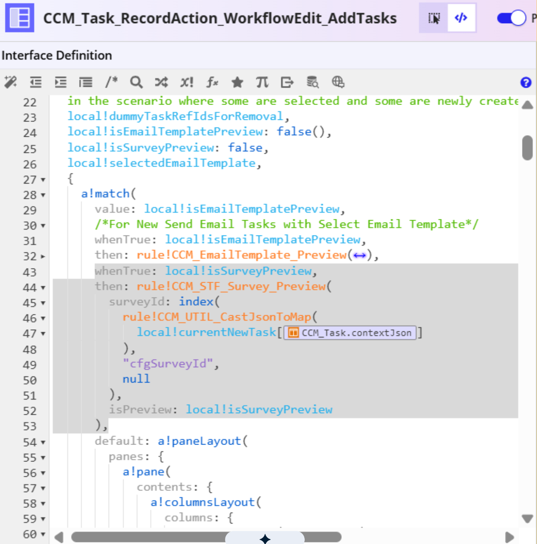Image resolution: width=537 pixels, height=544 pixels.
Task: Click the CCM_Task.contextJson record field chip
Action: (x=350, y=333)
